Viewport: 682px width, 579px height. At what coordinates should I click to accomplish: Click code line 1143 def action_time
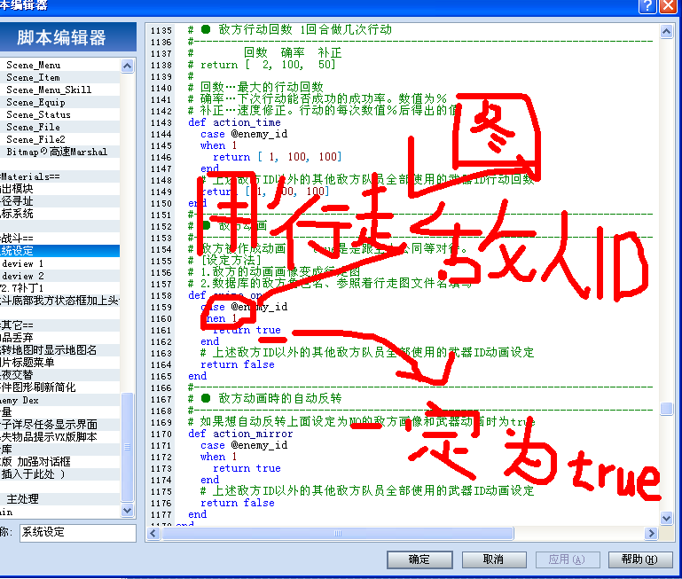[234, 122]
